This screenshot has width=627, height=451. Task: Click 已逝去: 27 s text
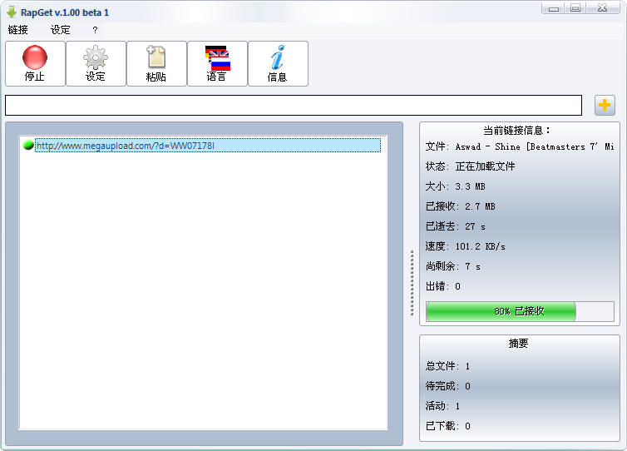(456, 226)
